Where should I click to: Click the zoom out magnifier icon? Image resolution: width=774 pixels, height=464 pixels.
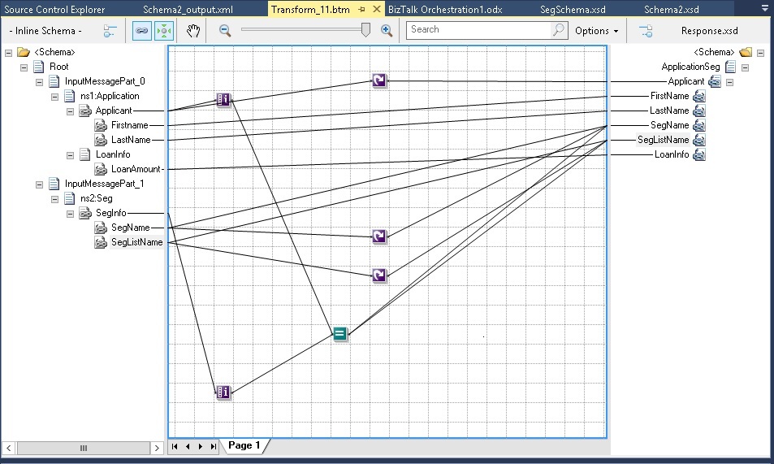click(x=225, y=31)
